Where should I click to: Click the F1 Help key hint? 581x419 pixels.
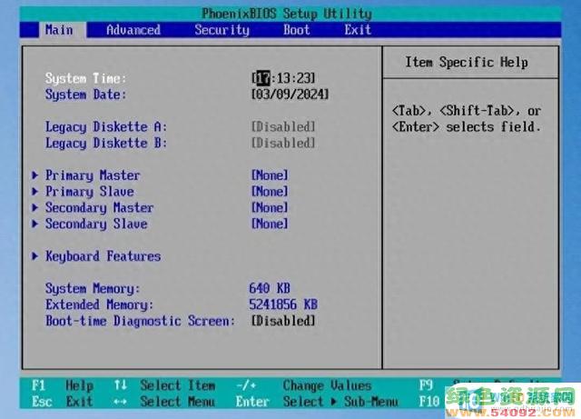point(63,385)
